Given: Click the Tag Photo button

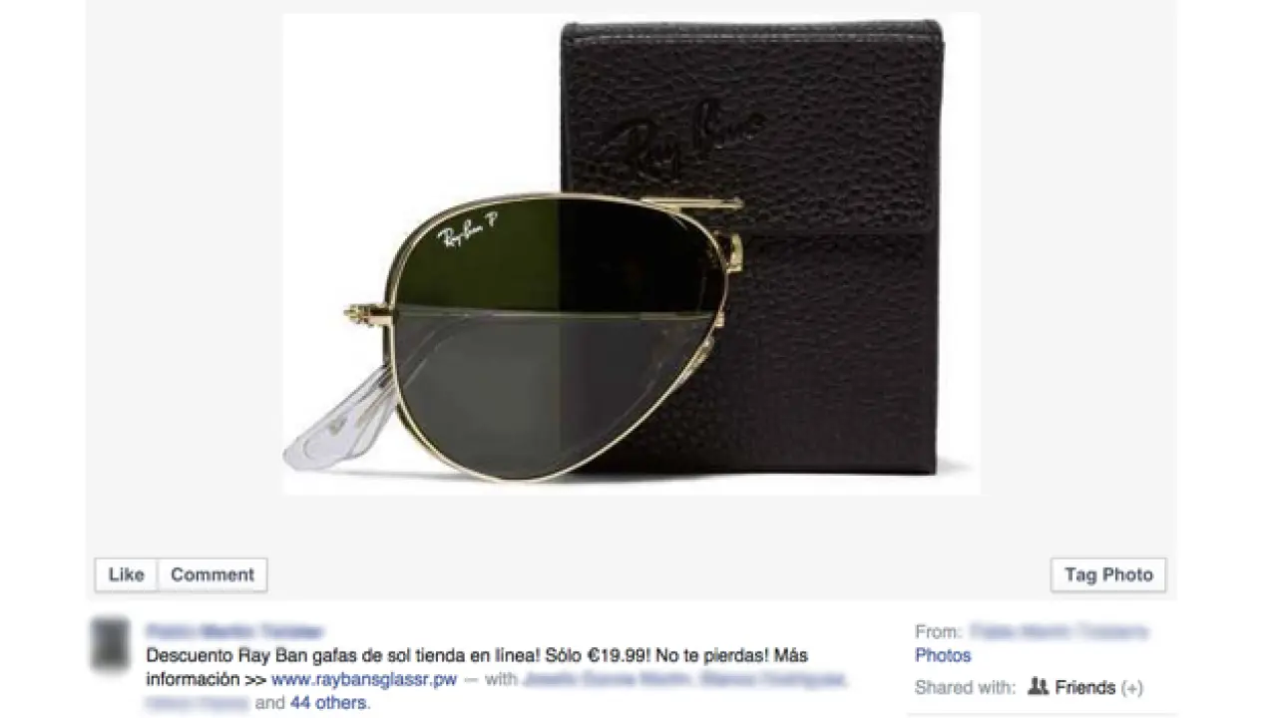Looking at the screenshot, I should (1108, 574).
